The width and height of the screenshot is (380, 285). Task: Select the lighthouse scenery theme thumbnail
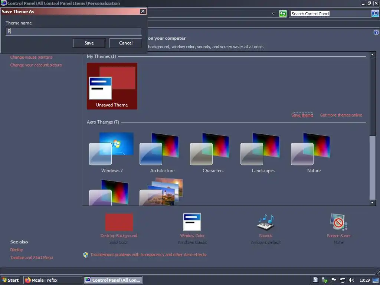(x=161, y=192)
